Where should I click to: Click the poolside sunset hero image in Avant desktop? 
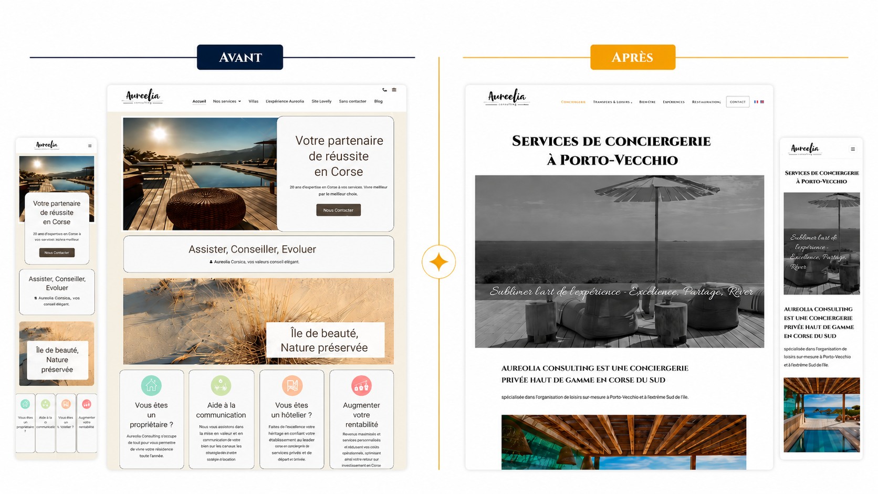click(200, 174)
